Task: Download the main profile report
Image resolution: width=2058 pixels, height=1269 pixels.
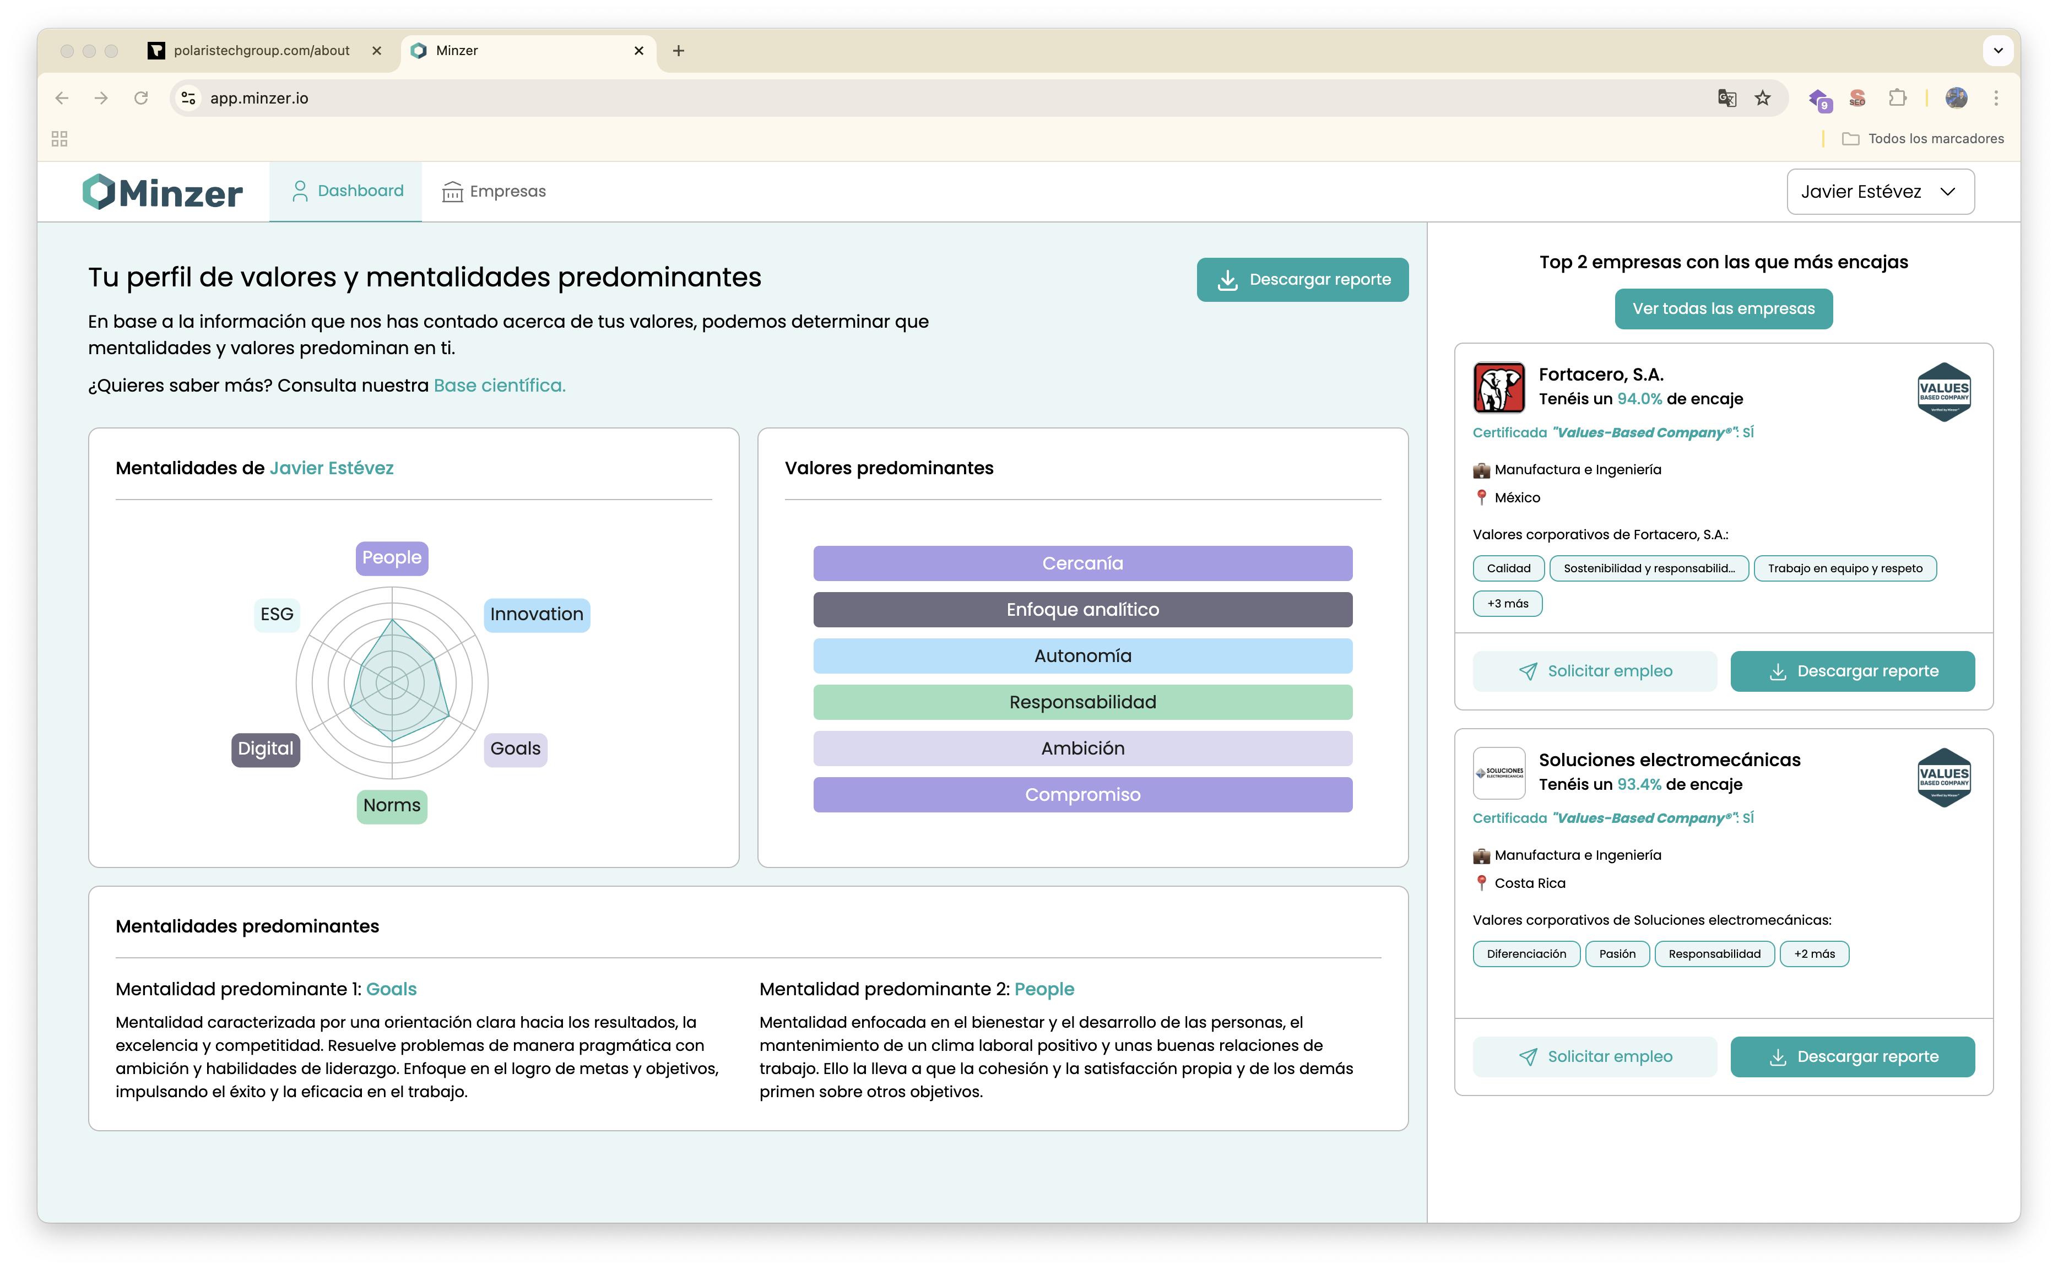Action: tap(1302, 279)
